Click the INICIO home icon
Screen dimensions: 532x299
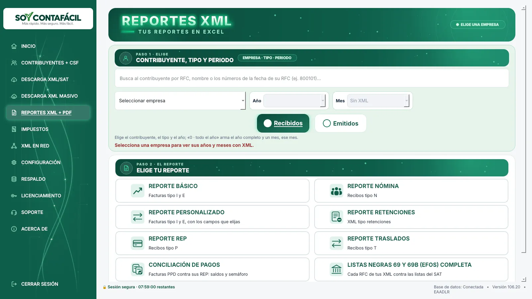14,46
